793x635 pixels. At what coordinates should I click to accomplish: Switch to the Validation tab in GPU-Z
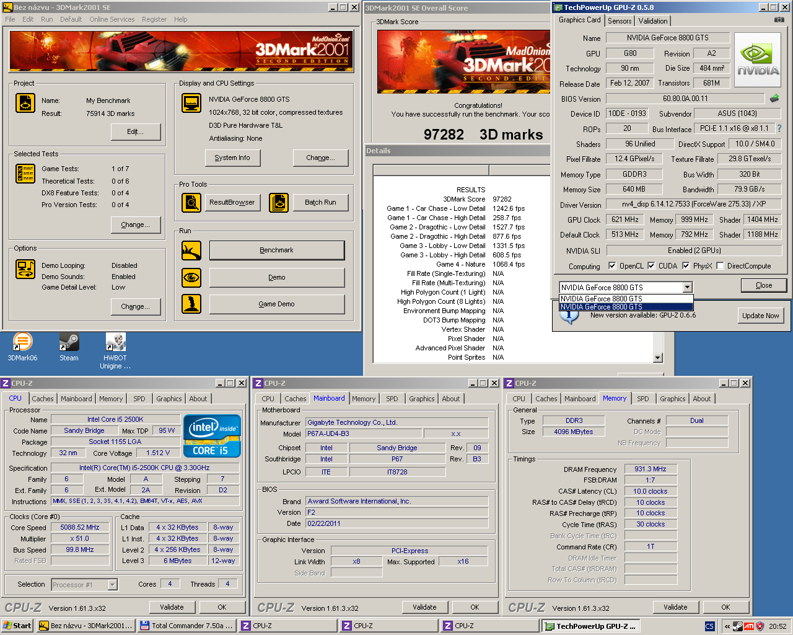click(653, 20)
